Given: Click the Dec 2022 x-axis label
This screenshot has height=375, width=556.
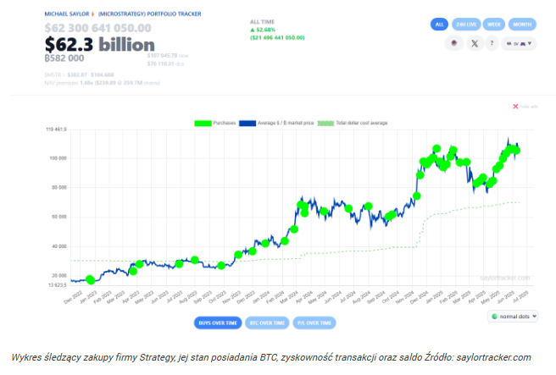Looking at the screenshot, I should [73, 297].
